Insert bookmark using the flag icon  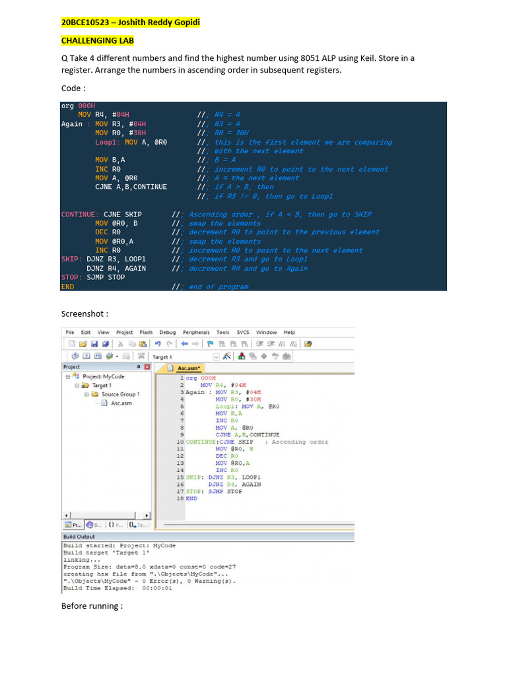point(210,344)
